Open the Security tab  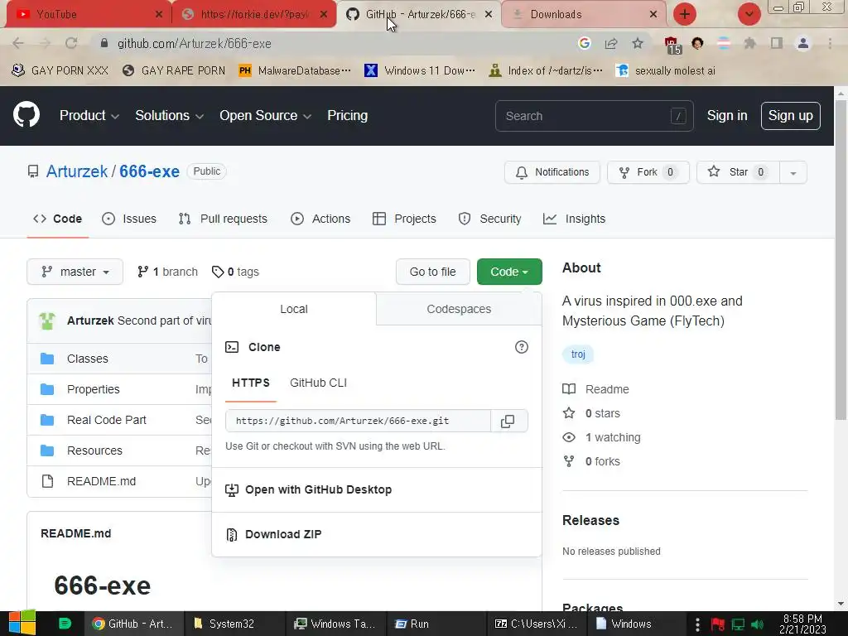[x=490, y=219]
